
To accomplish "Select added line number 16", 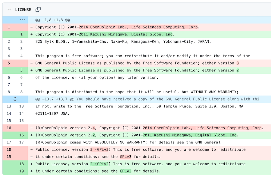I will pos(21,135).
